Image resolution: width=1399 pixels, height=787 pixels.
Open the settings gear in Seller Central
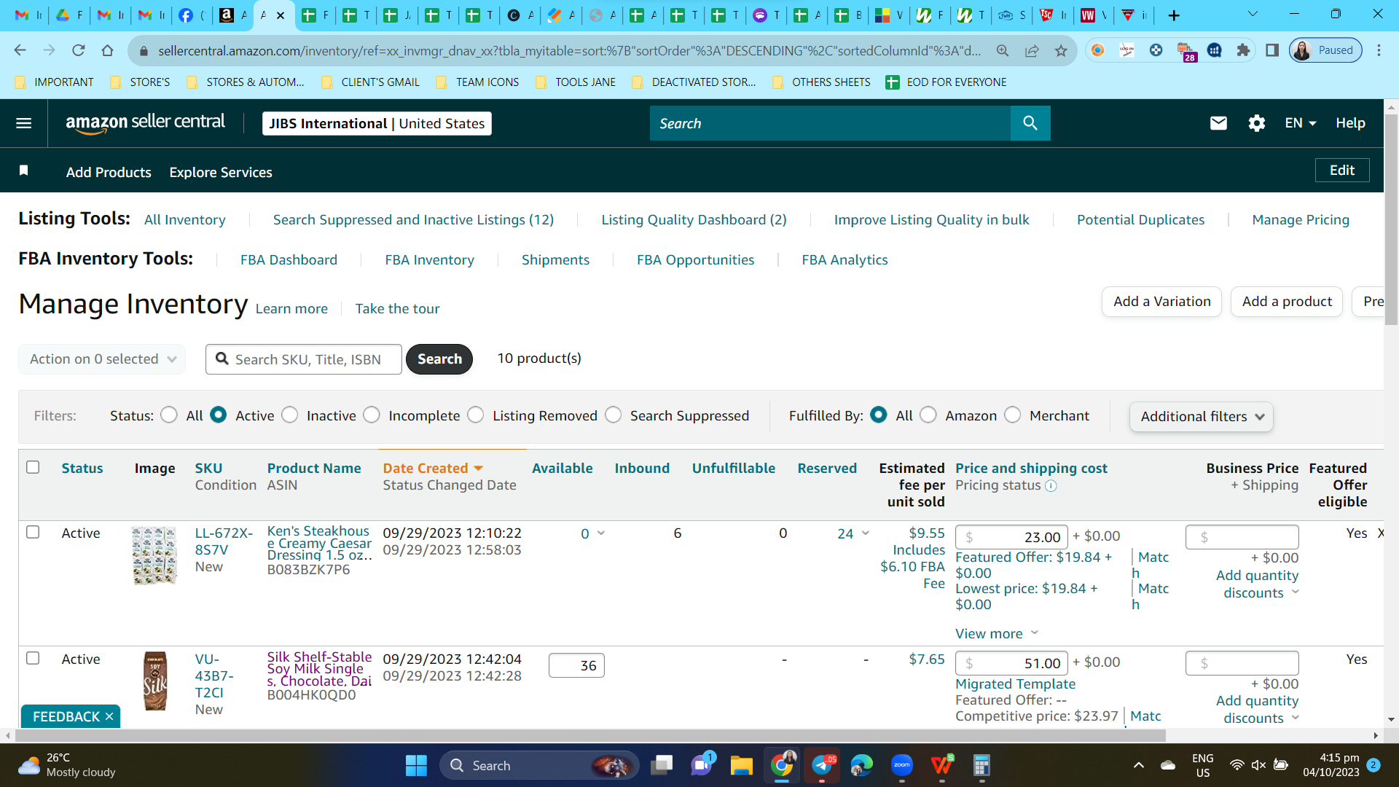pyautogui.click(x=1257, y=123)
